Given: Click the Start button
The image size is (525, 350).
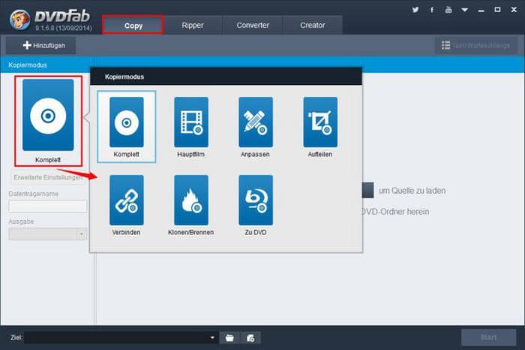Looking at the screenshot, I should click(488, 337).
